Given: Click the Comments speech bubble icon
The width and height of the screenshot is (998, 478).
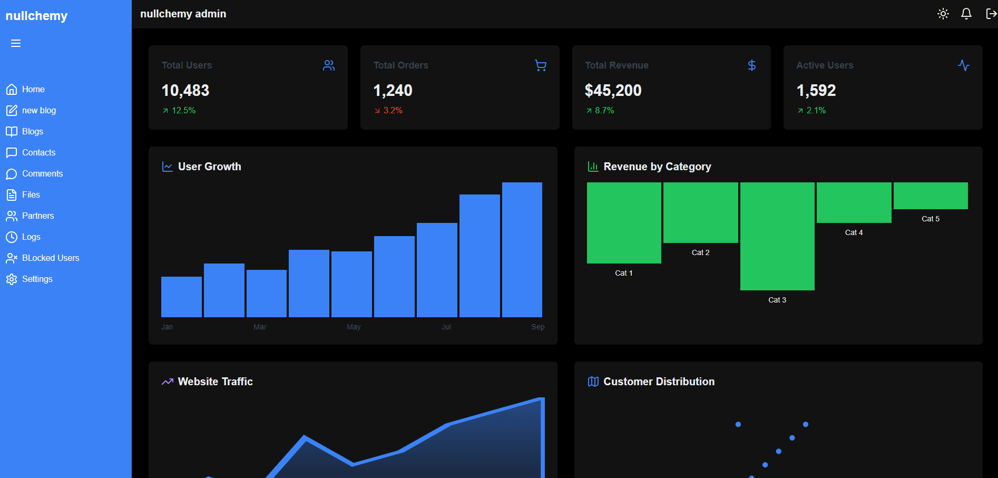Looking at the screenshot, I should tap(12, 174).
